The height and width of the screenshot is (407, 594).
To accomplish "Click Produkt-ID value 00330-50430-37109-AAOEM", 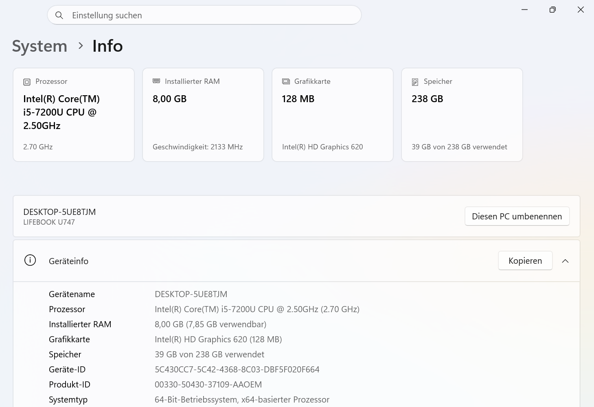I will click(208, 385).
